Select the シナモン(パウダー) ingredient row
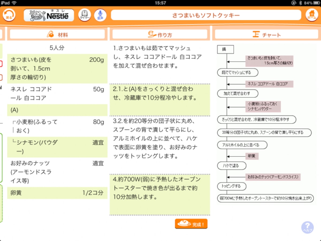 pyautogui.click(x=57, y=147)
